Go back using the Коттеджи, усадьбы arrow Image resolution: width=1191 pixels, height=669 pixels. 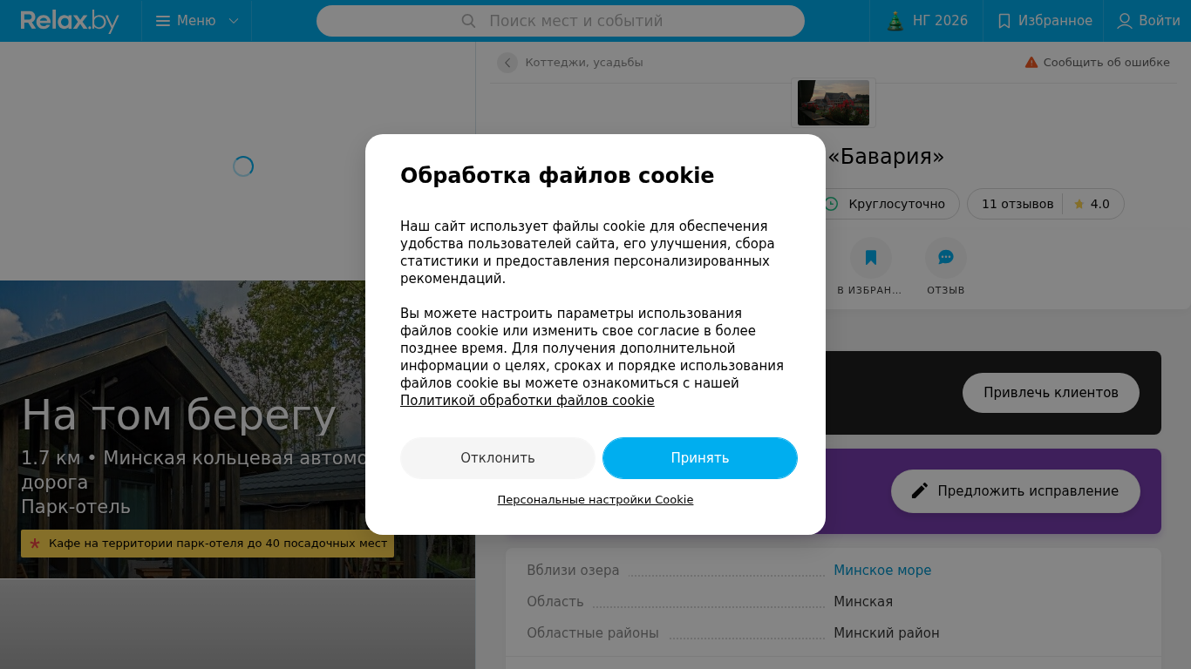(x=507, y=63)
